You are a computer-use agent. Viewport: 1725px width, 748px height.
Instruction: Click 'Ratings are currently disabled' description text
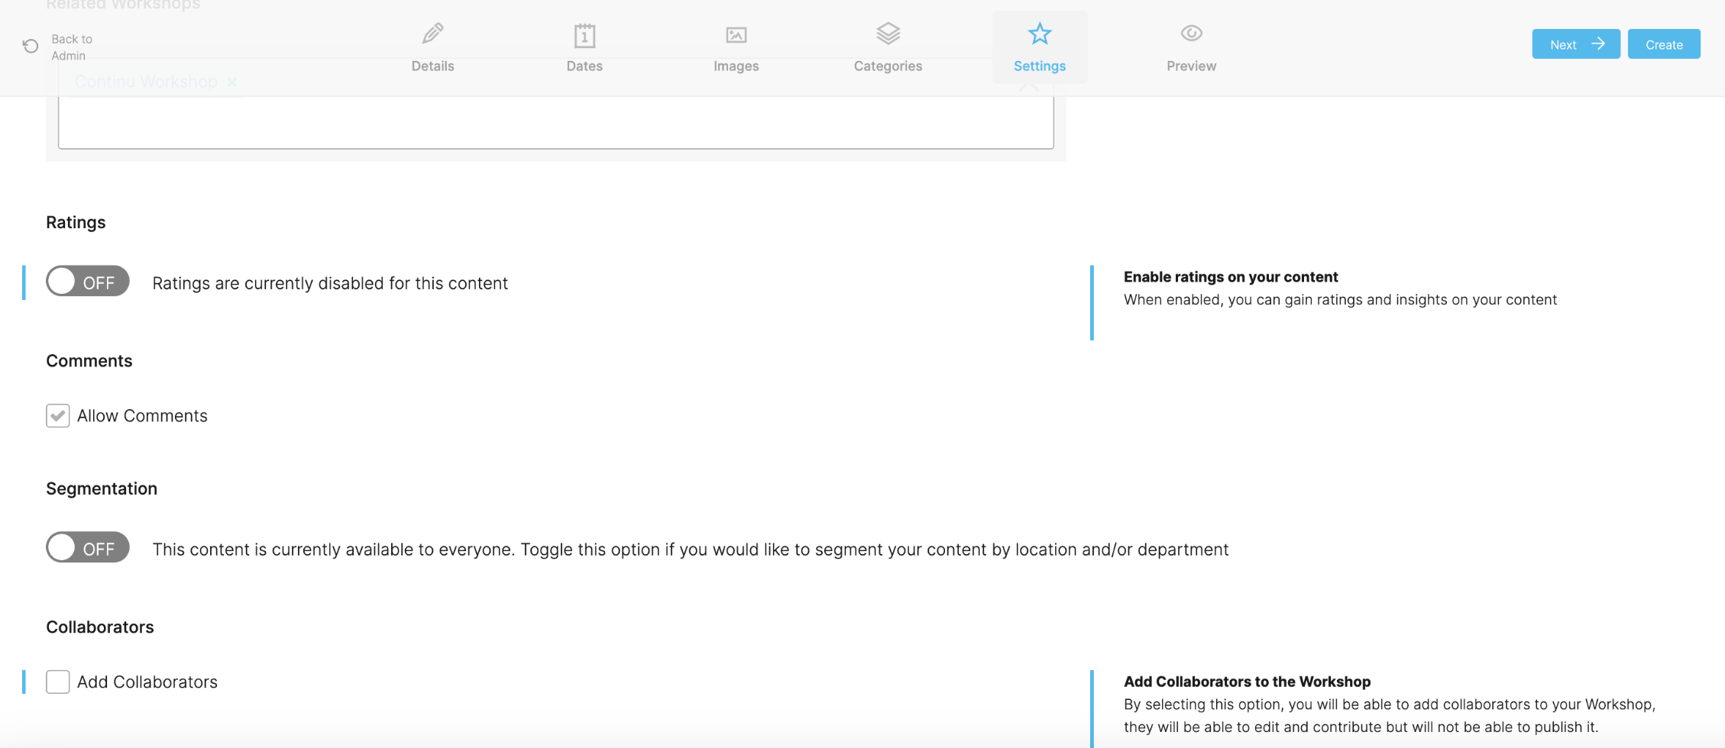(330, 283)
